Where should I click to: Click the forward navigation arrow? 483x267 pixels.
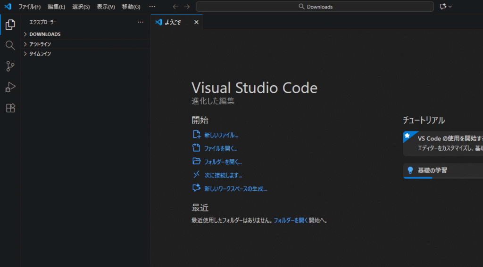click(x=187, y=7)
